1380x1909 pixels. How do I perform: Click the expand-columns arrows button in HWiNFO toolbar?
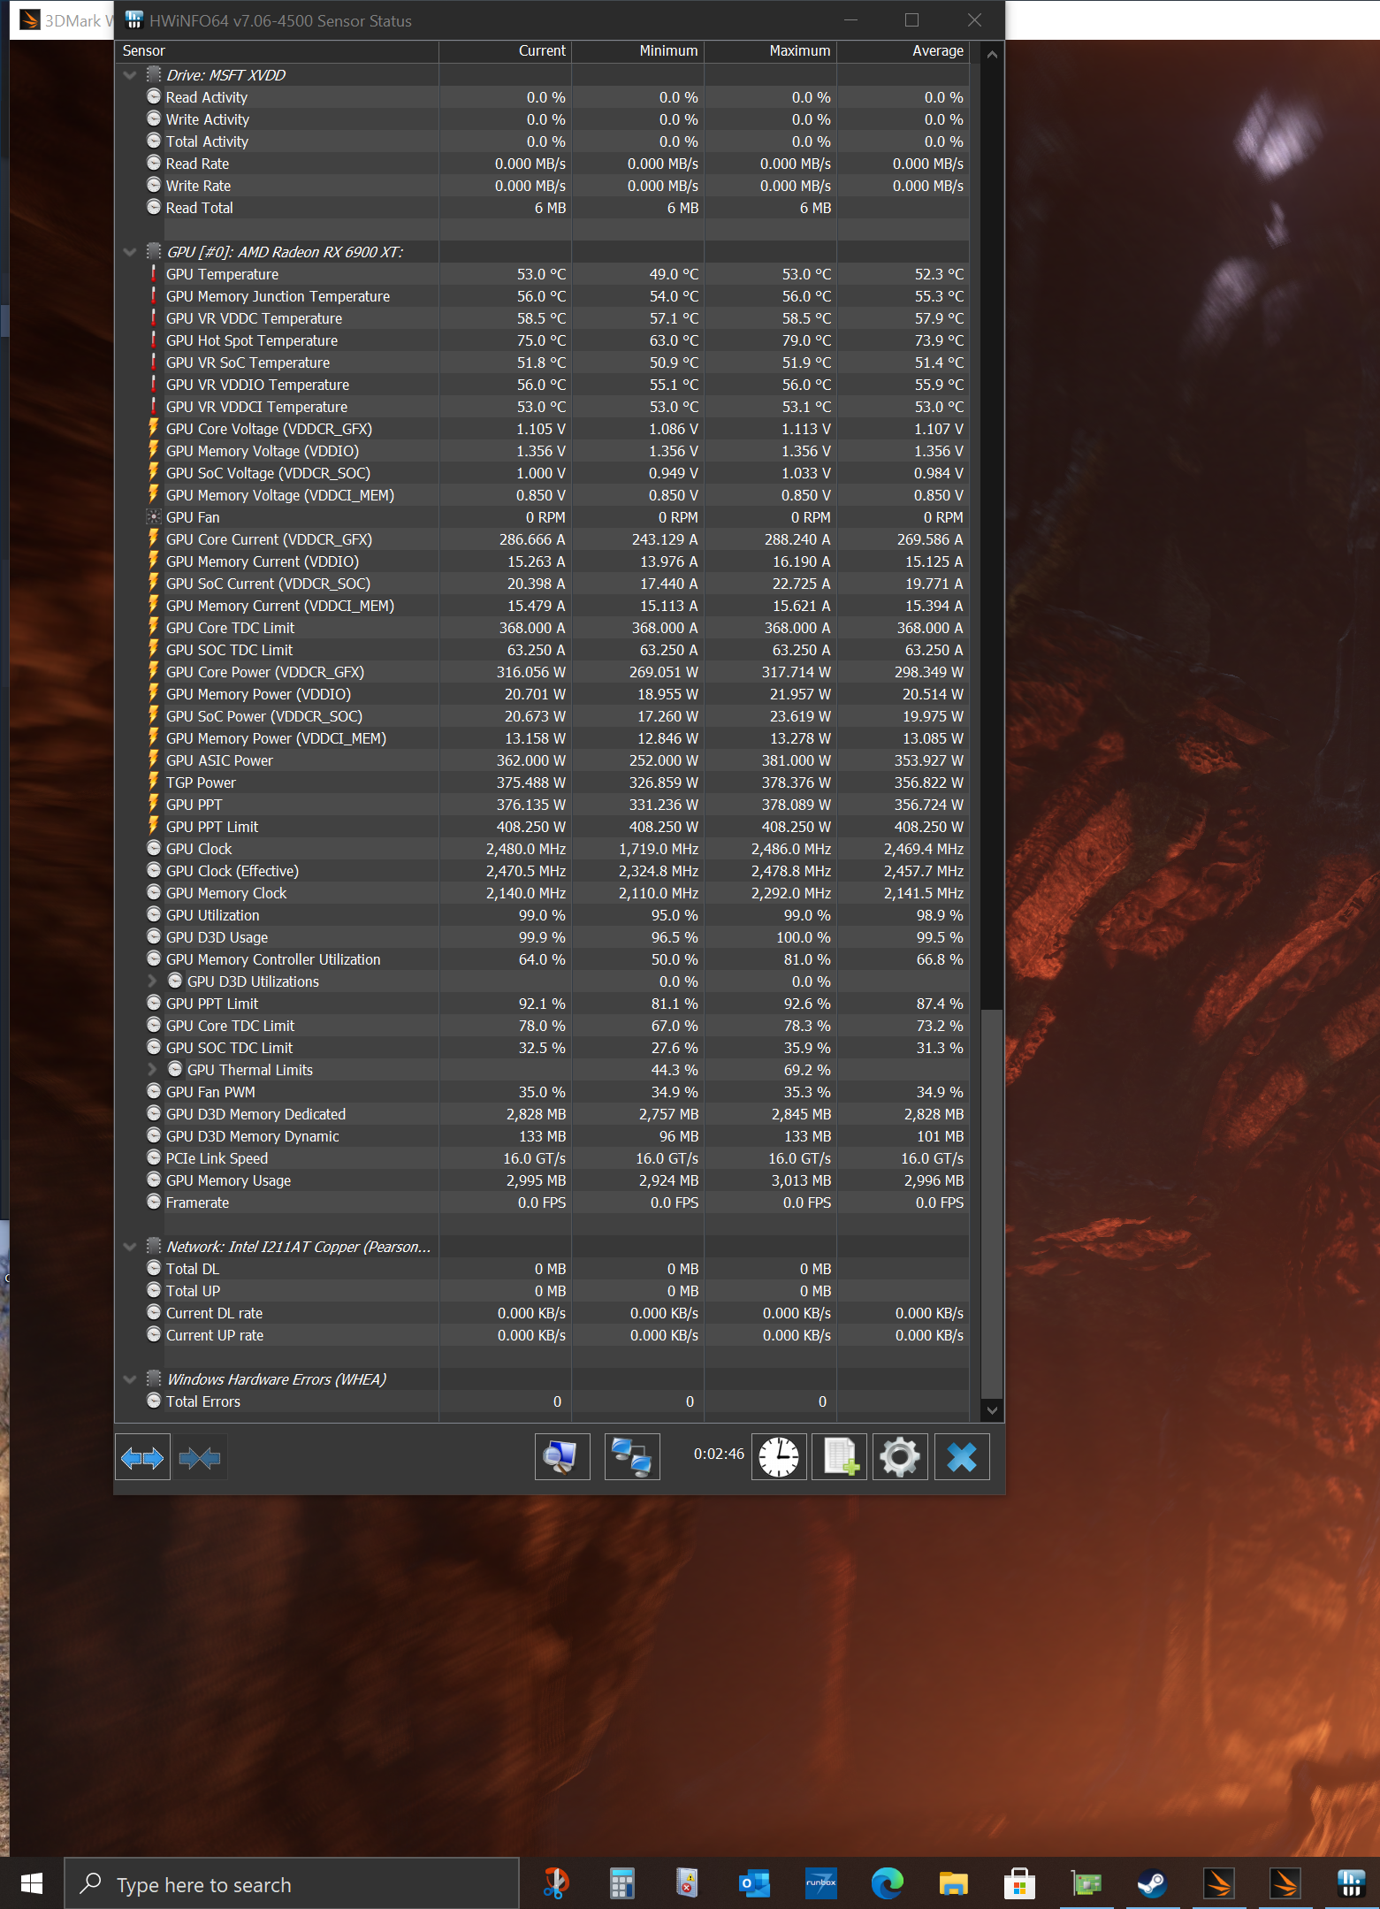142,1457
